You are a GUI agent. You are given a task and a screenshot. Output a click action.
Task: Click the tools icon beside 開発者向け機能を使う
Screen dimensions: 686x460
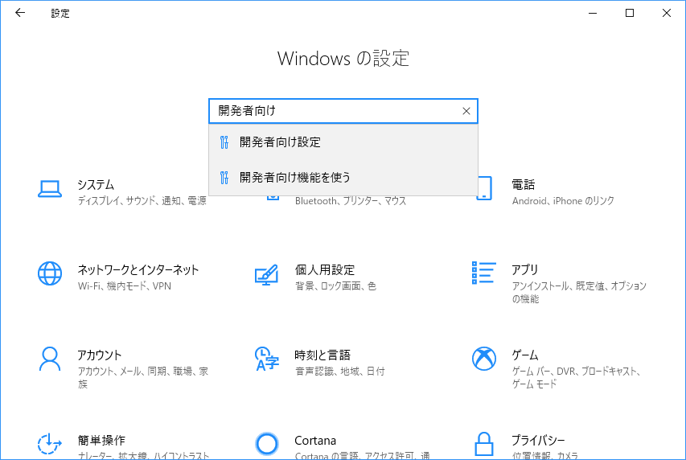pos(224,178)
